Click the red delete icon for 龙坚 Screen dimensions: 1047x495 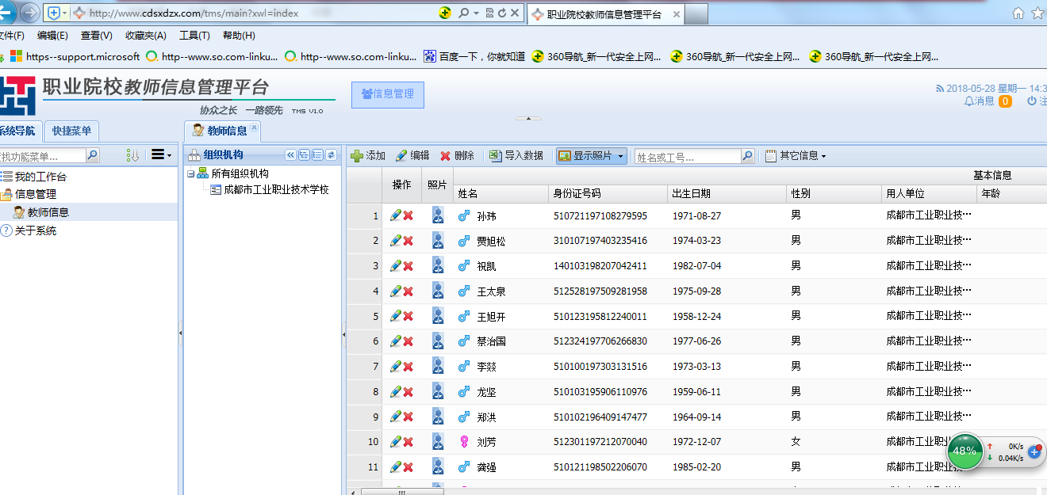coord(408,391)
